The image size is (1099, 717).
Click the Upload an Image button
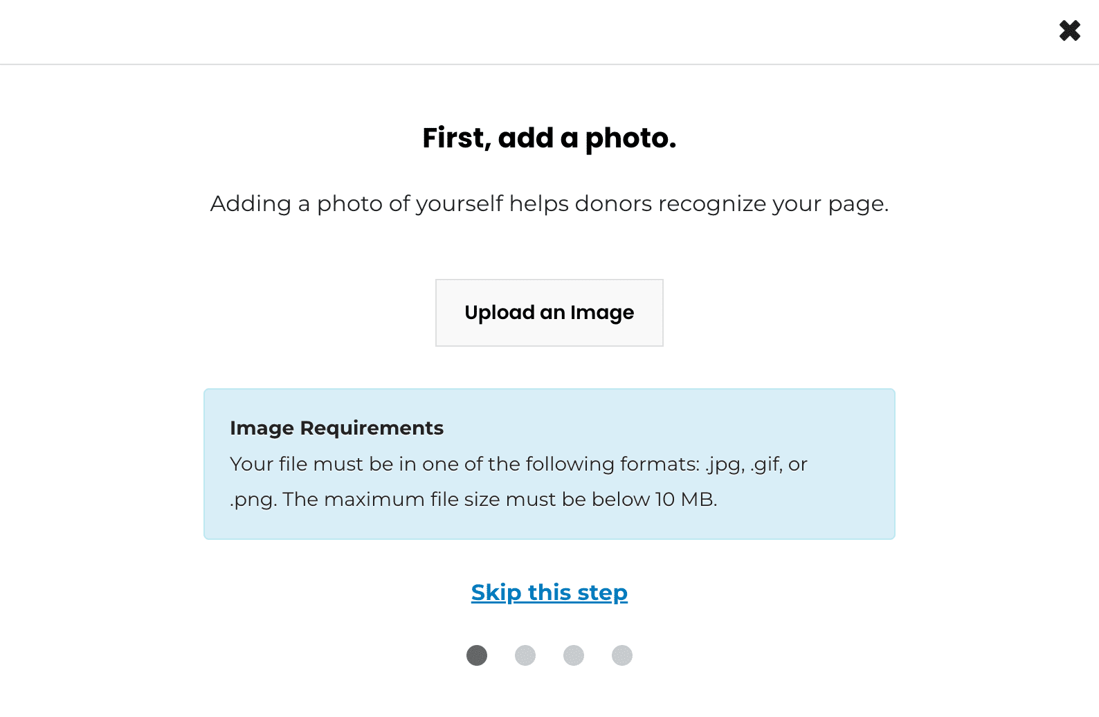(549, 313)
